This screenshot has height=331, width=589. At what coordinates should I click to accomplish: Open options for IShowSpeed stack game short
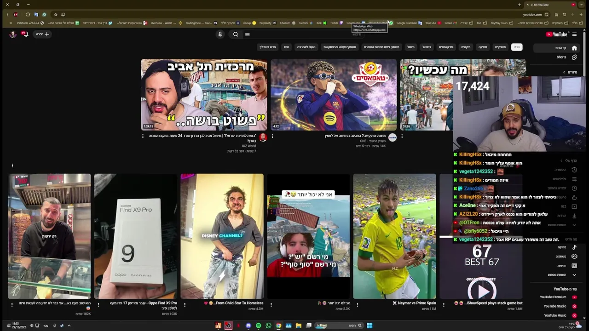(444, 304)
